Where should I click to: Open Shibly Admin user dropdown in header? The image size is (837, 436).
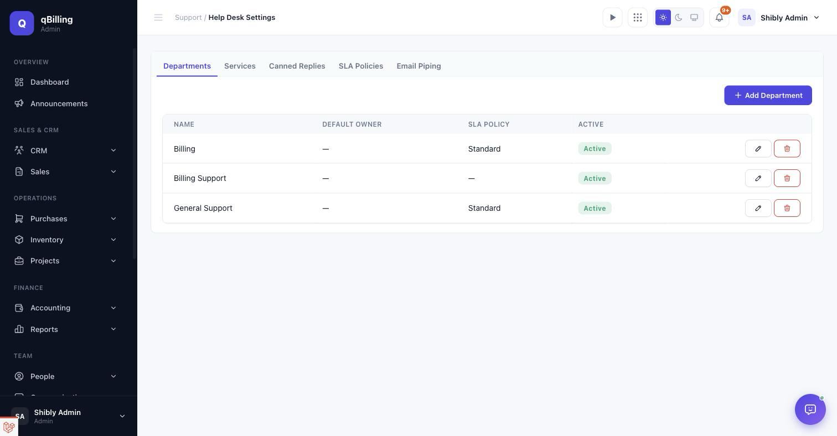tap(779, 18)
